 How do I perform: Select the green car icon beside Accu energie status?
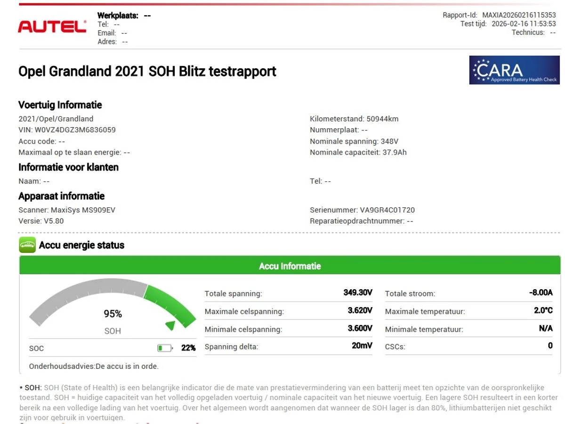(x=27, y=245)
